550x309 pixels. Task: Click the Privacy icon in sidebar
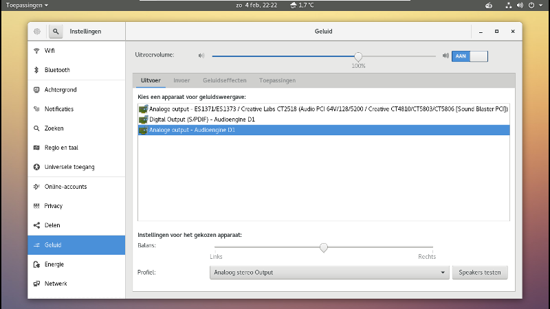36,206
